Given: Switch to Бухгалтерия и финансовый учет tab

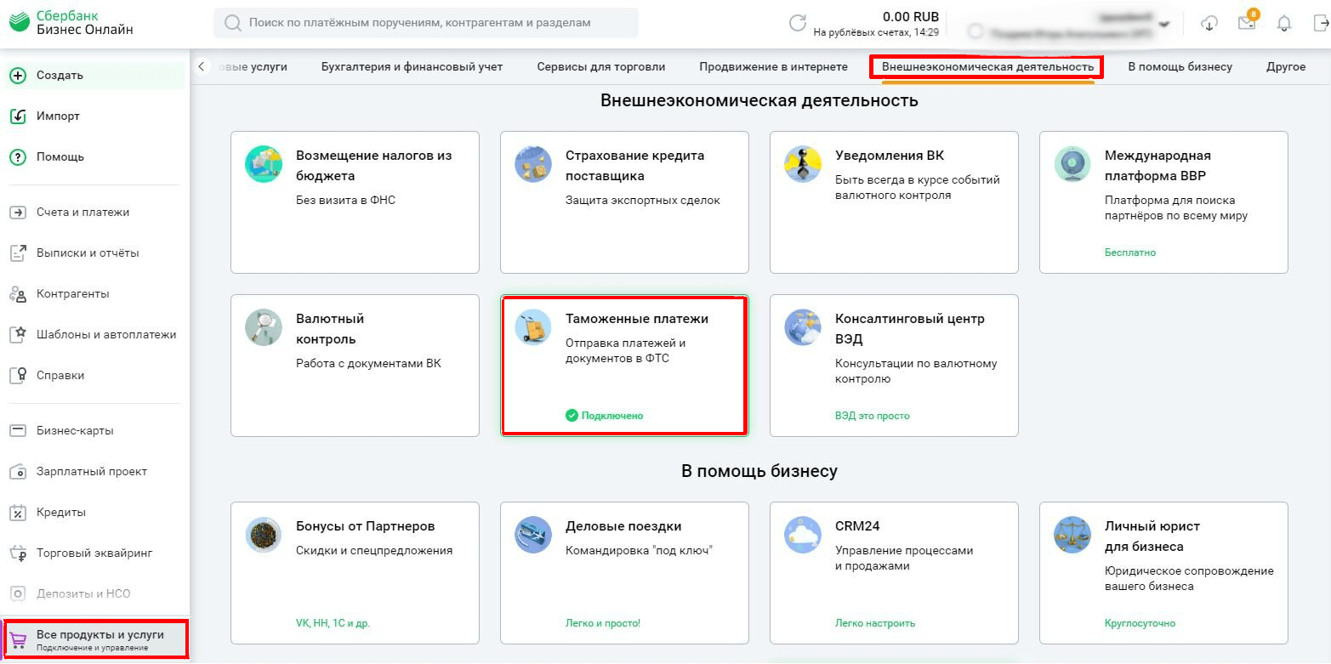Looking at the screenshot, I should pyautogui.click(x=412, y=67).
